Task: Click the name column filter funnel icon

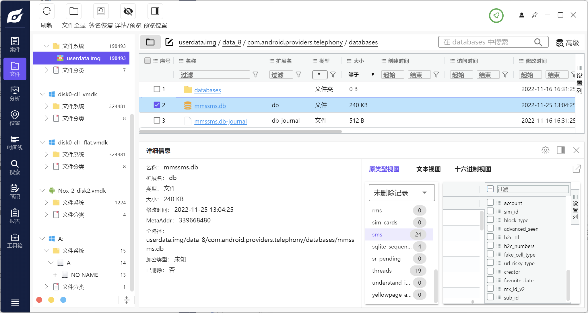Action: 255,75
